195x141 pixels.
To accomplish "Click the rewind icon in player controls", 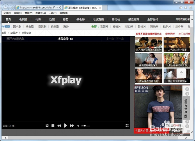I will [59, 126].
